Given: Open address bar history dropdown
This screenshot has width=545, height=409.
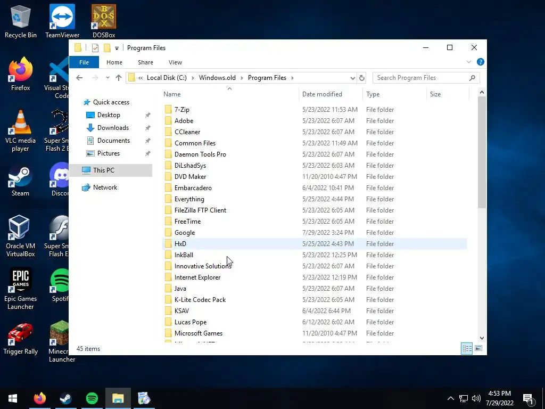Looking at the screenshot, I should pos(352,78).
